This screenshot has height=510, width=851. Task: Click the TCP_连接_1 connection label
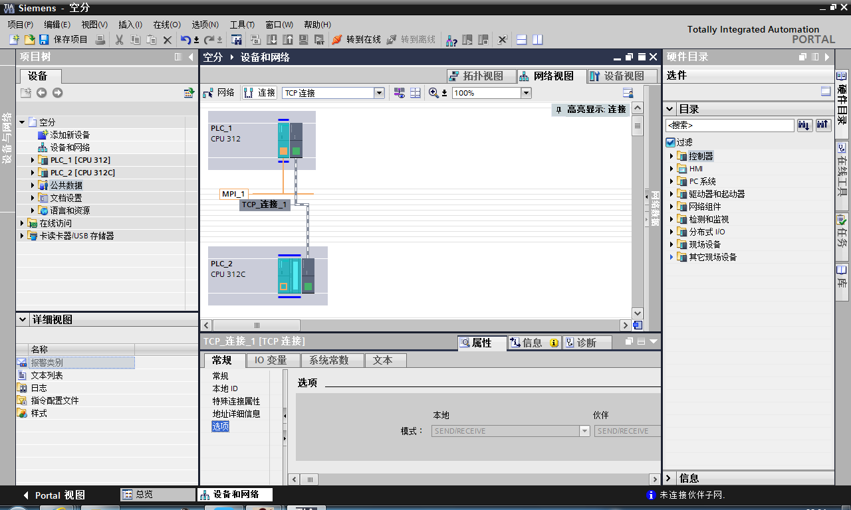tap(265, 205)
